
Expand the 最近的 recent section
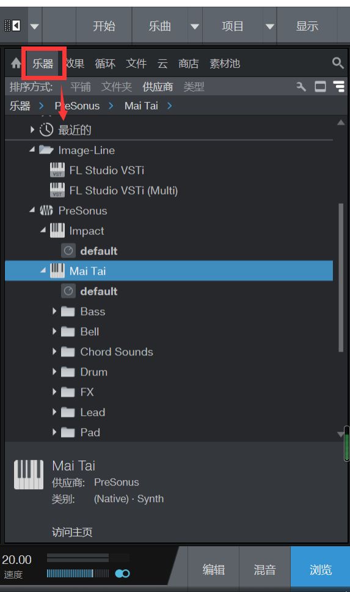point(32,130)
